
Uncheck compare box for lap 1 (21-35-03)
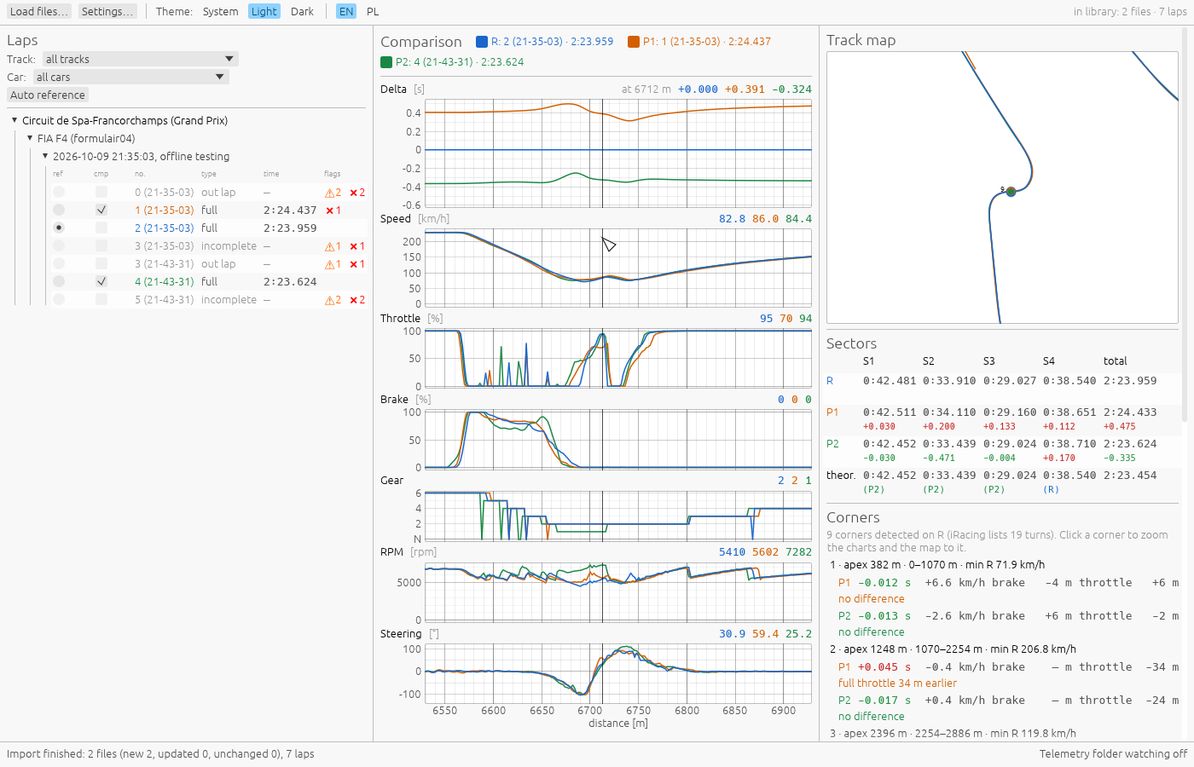tap(101, 210)
